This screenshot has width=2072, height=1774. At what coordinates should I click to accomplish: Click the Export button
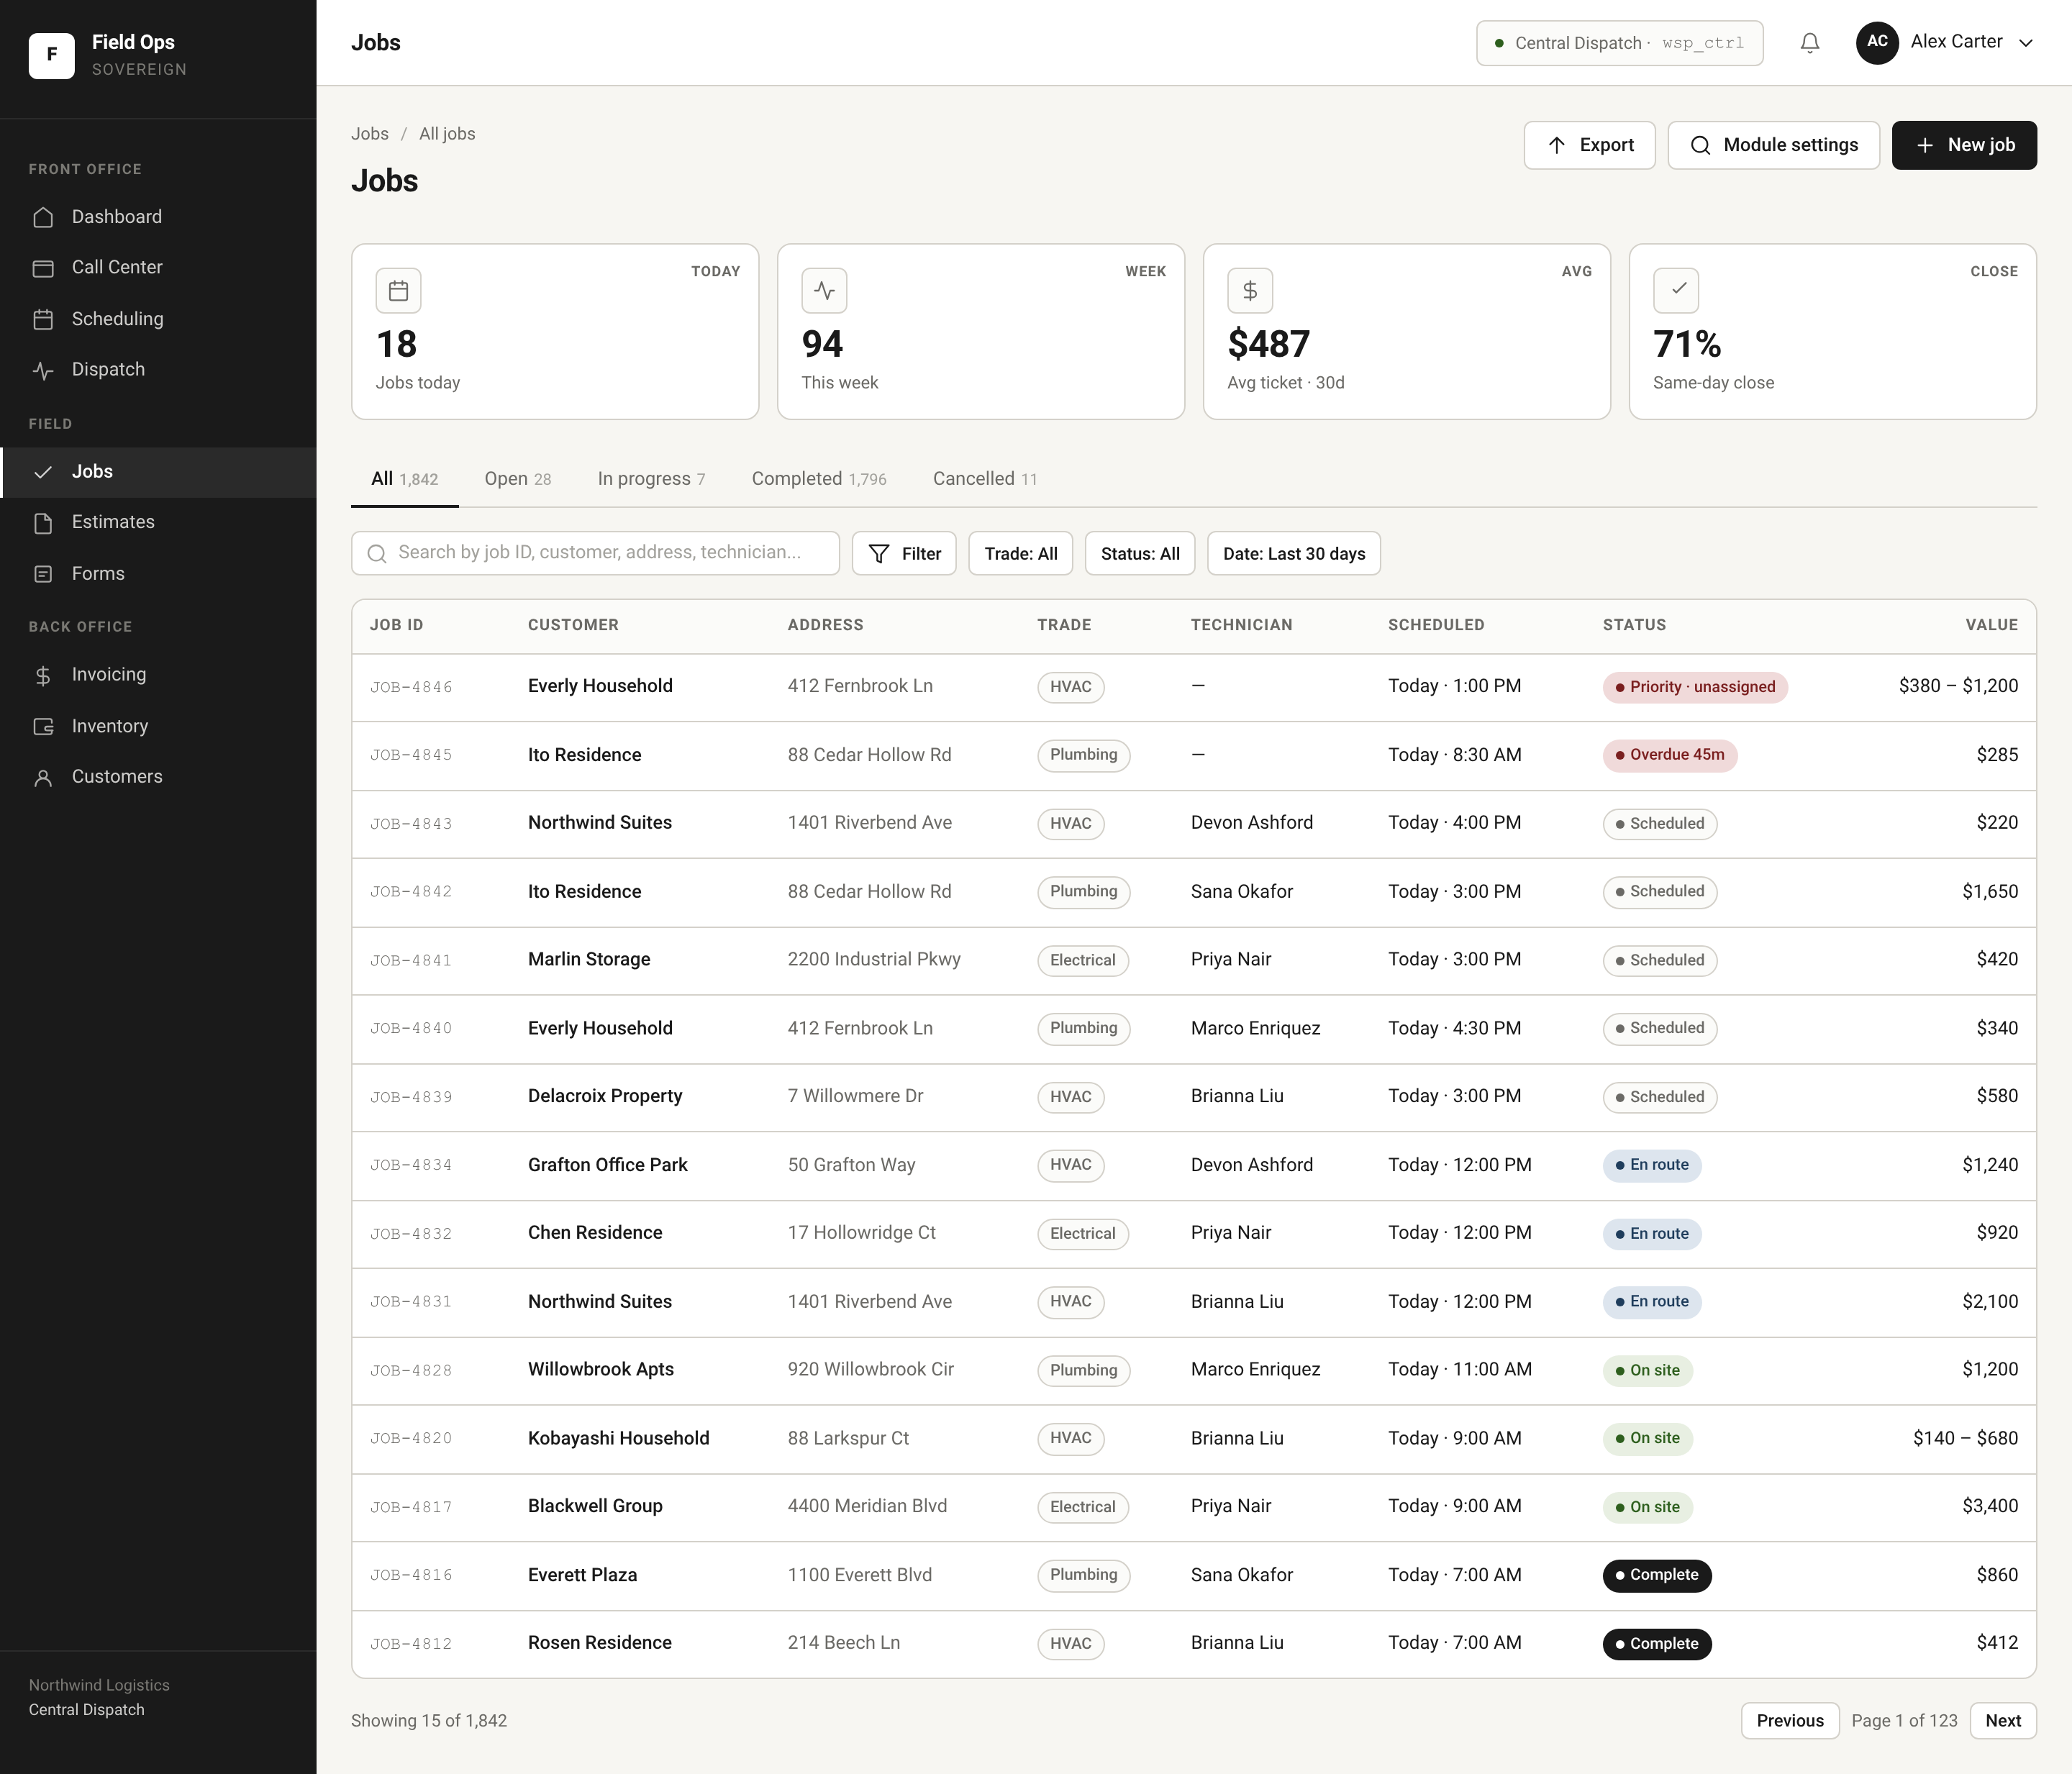[x=1589, y=145]
